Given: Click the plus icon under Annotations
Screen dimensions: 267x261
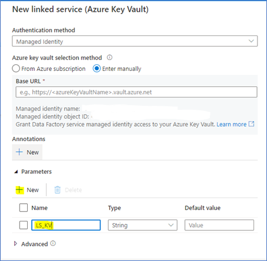Looking at the screenshot, I should (x=19, y=152).
